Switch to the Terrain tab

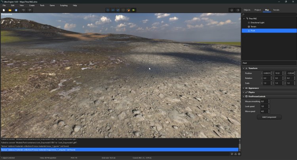(x=276, y=10)
